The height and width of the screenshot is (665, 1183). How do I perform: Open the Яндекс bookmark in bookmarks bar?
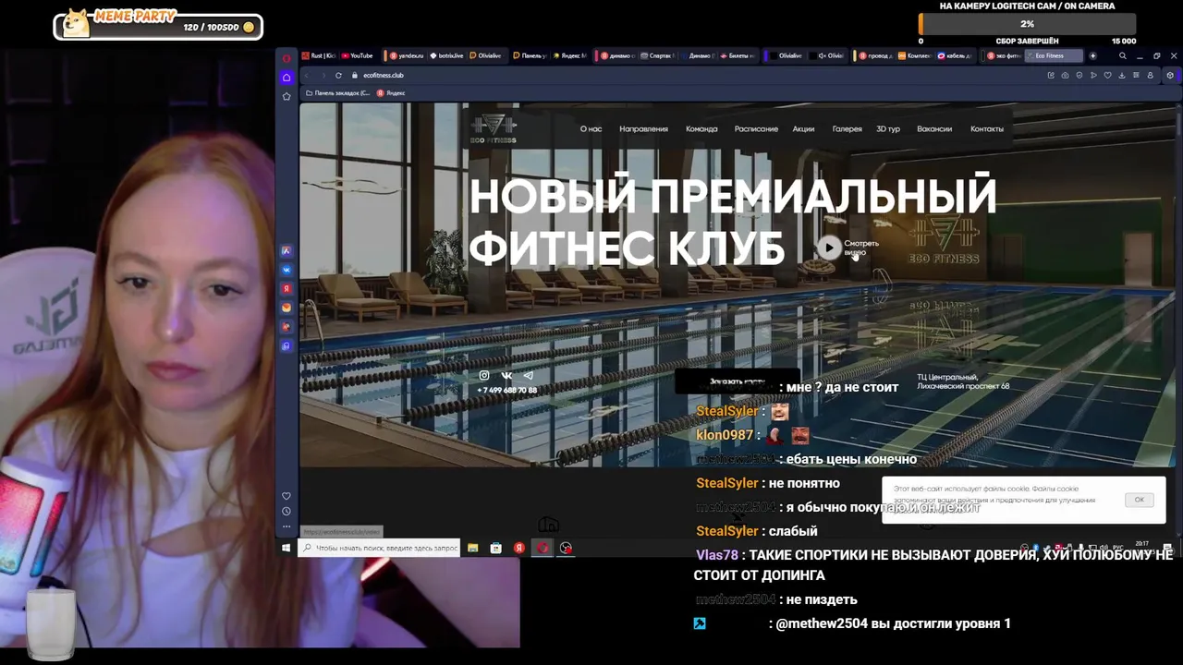point(391,93)
